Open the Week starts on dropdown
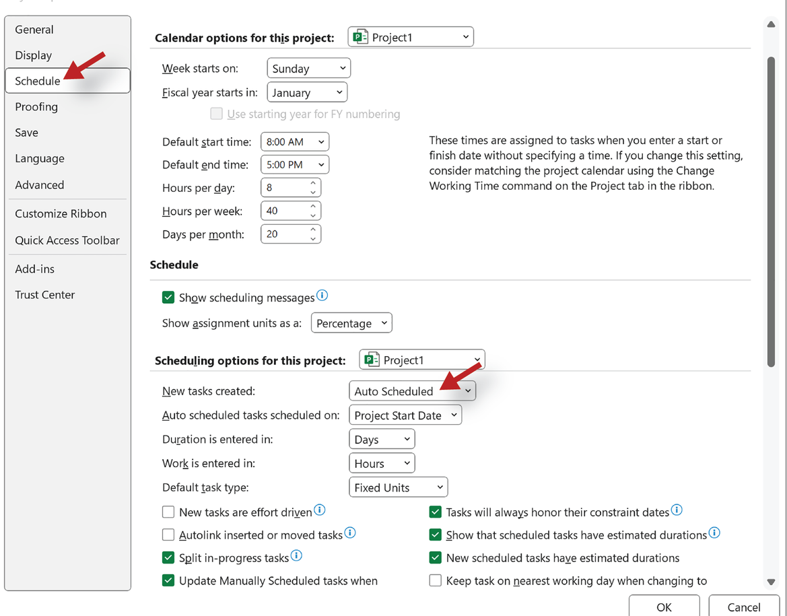 308,68
